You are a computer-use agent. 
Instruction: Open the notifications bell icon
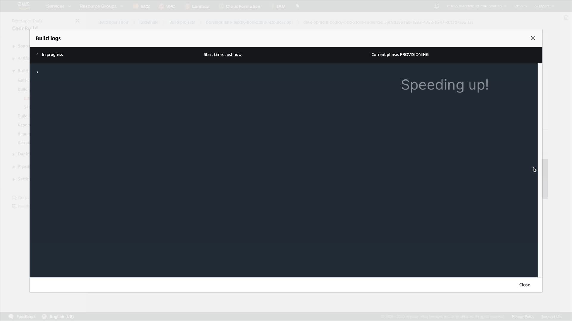point(436,6)
